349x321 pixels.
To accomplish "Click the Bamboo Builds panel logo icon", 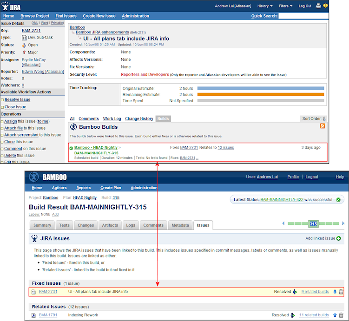I will tap(73, 127).
